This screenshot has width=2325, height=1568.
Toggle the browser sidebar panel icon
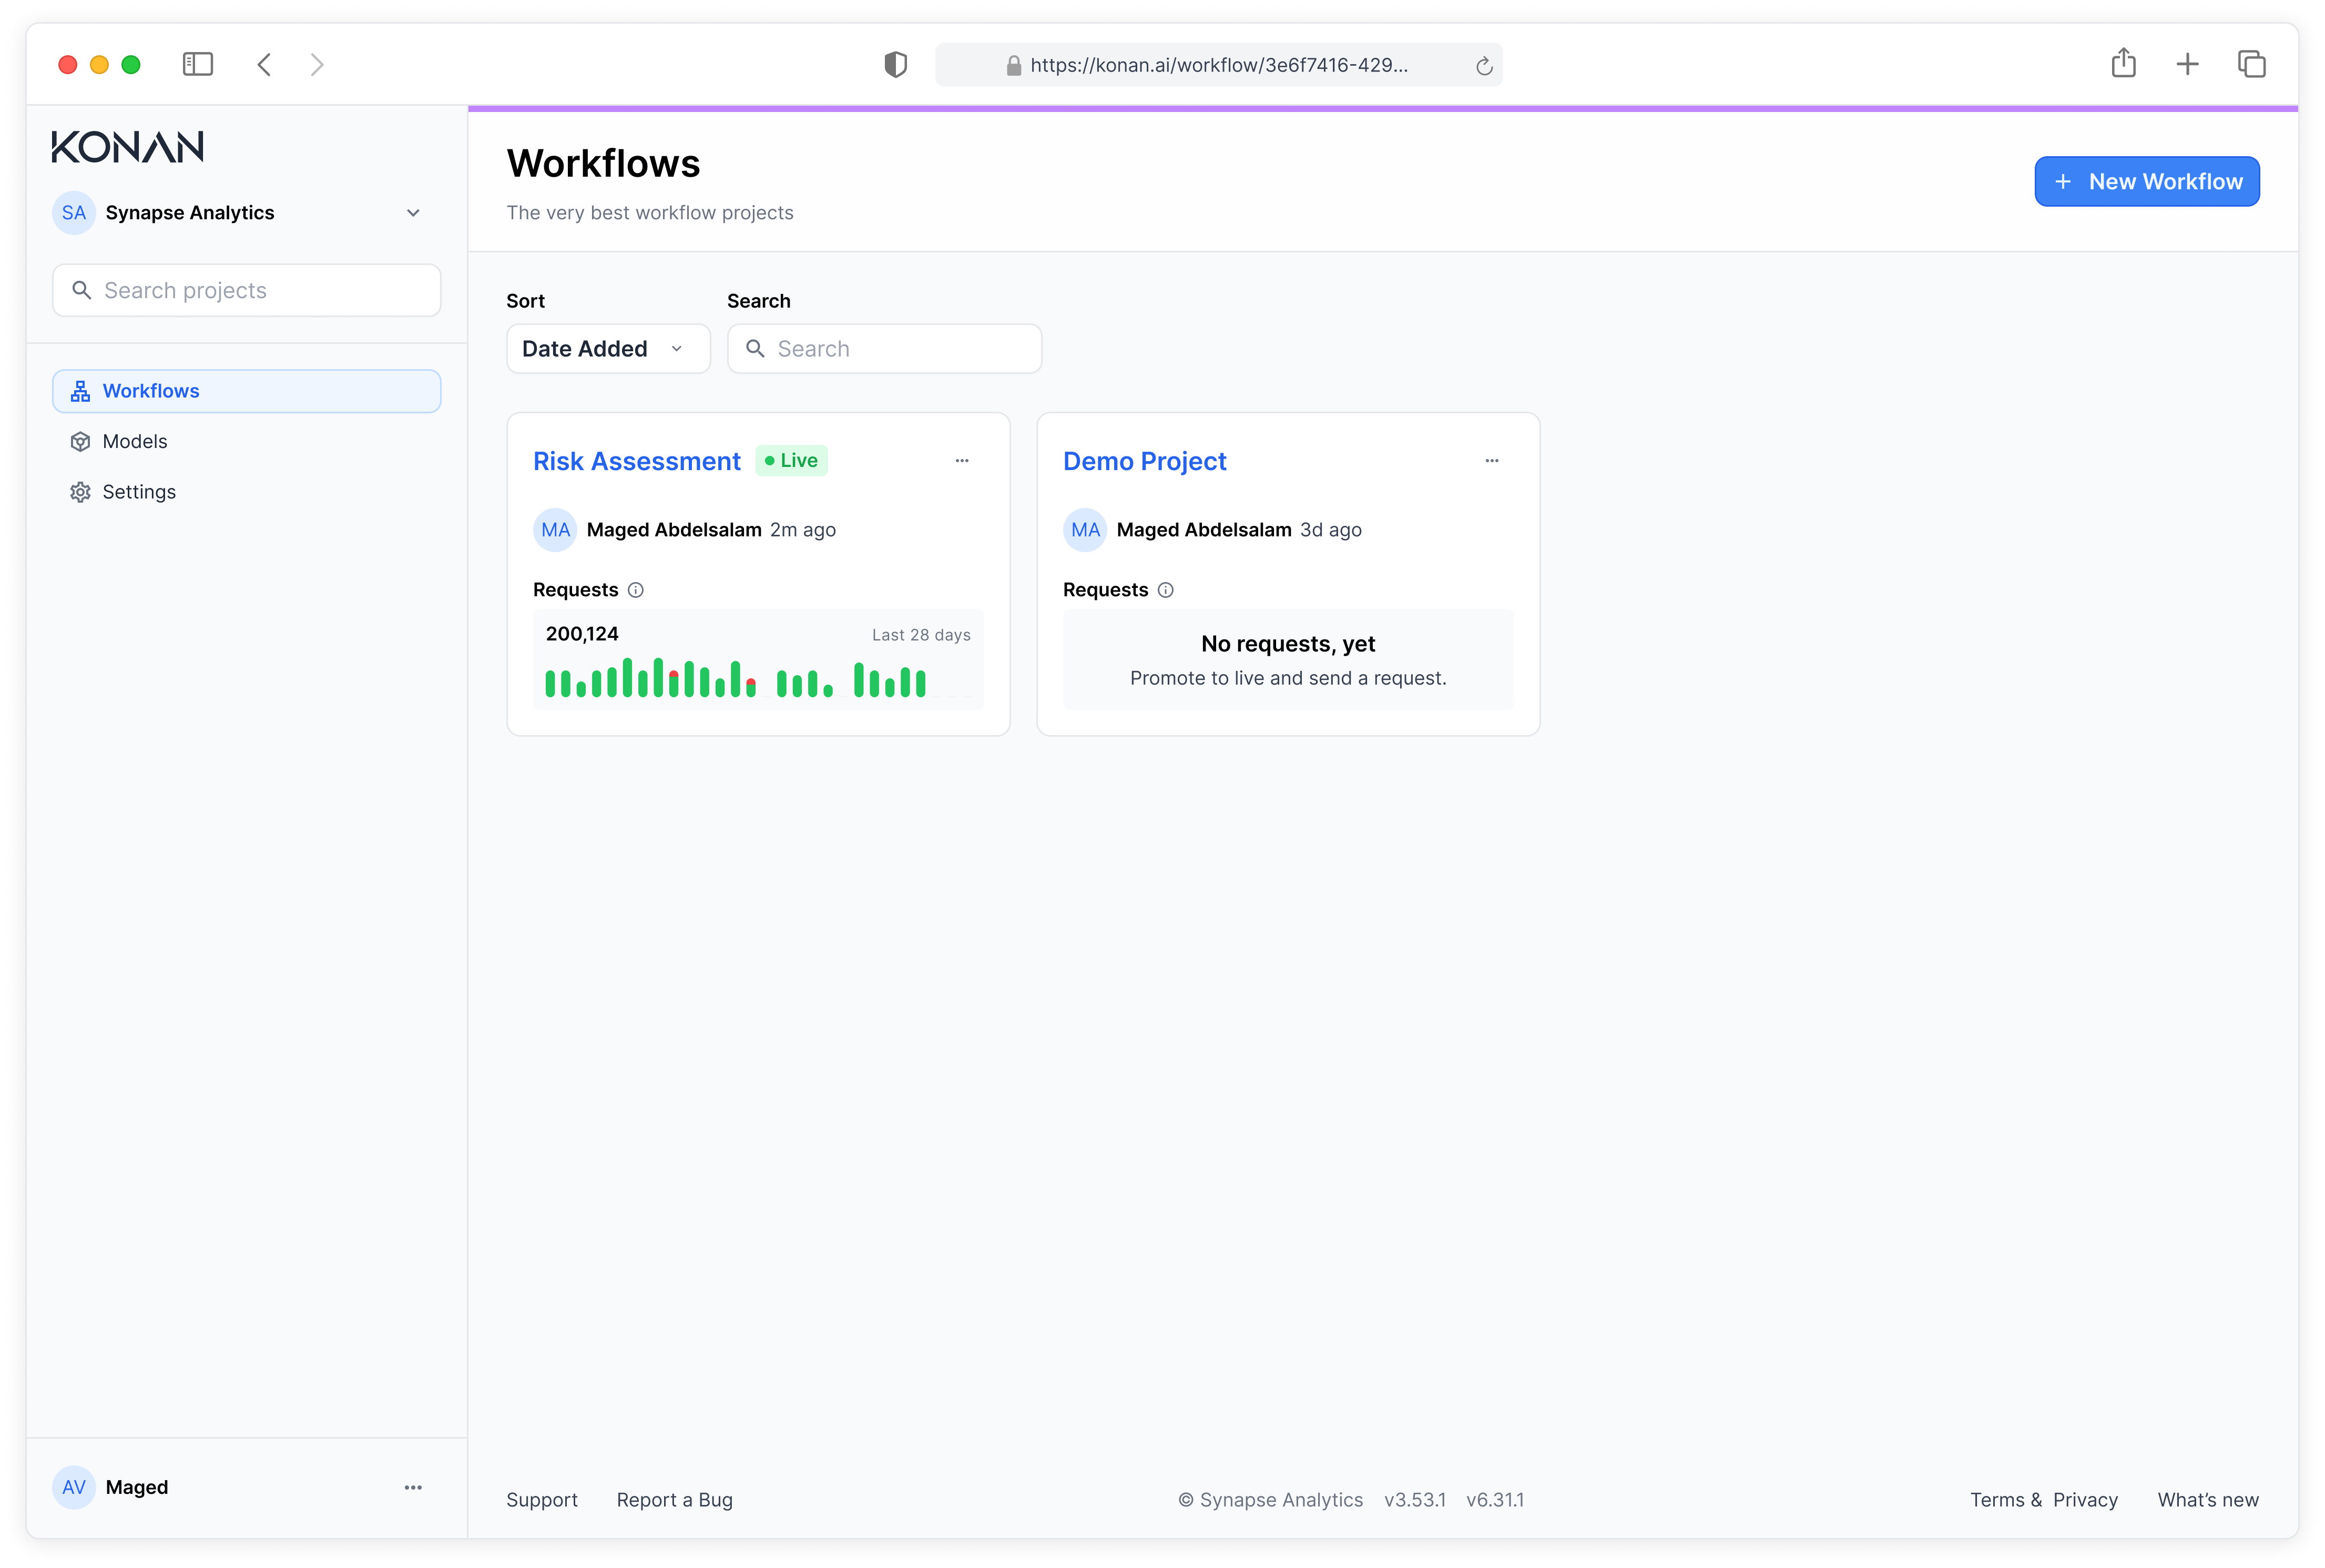click(x=198, y=64)
